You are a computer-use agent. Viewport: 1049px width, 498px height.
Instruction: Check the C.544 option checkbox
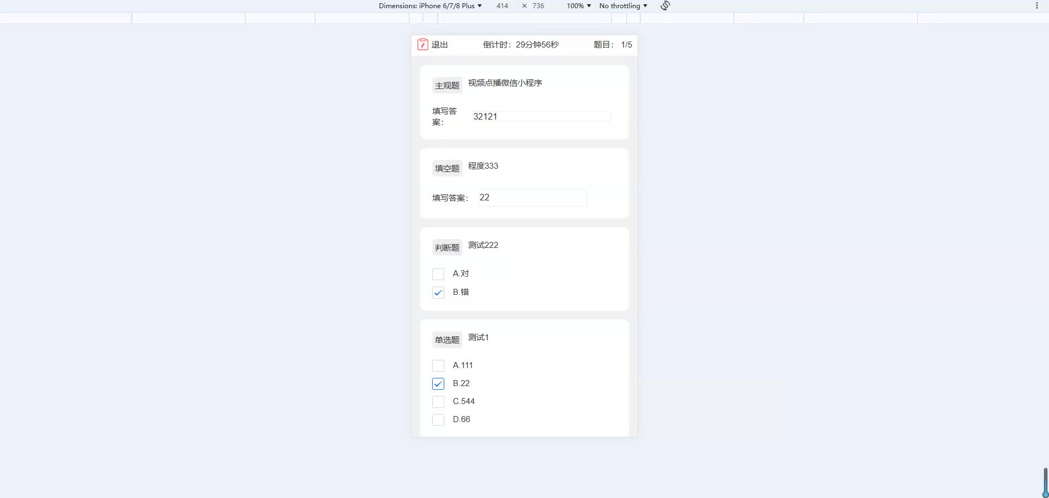point(438,401)
